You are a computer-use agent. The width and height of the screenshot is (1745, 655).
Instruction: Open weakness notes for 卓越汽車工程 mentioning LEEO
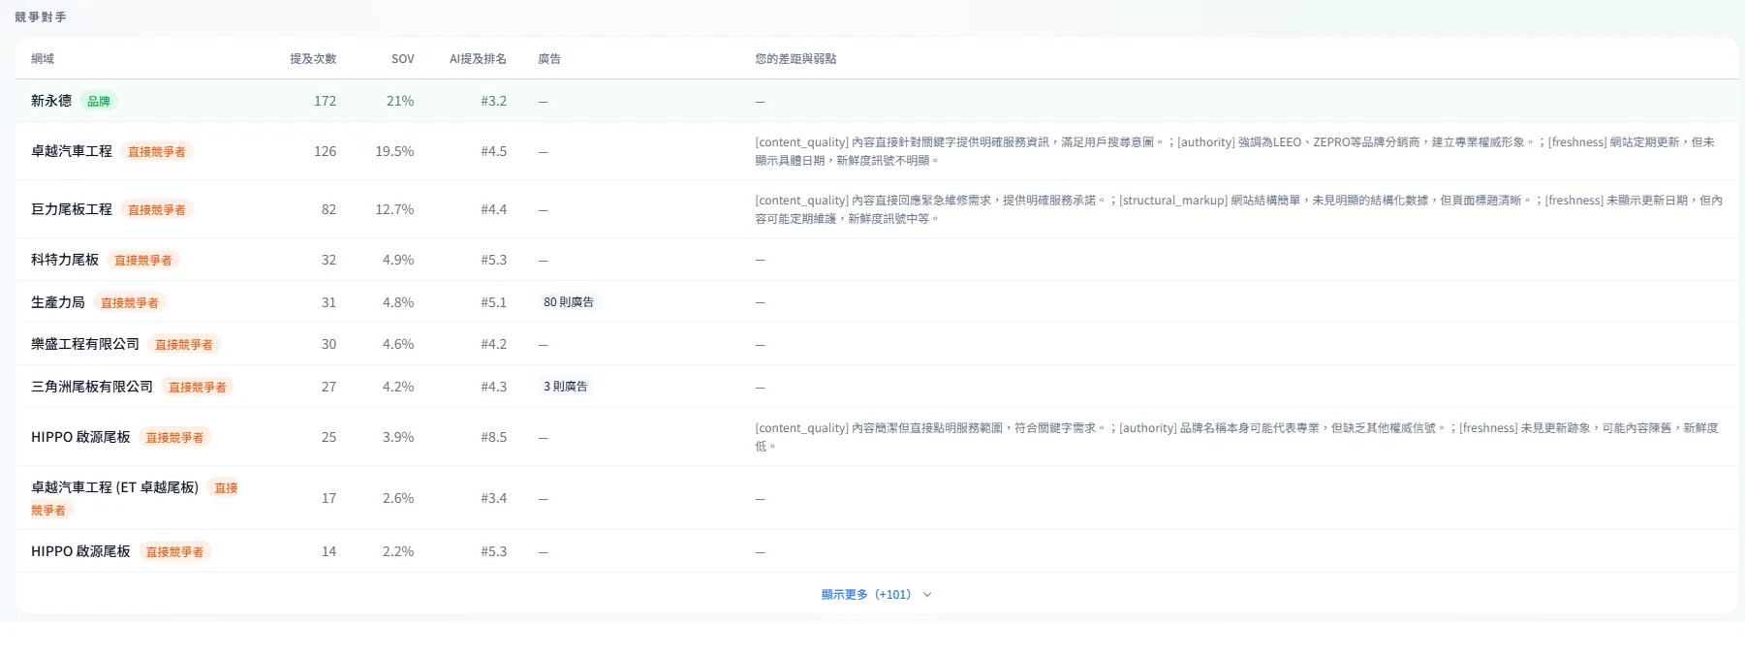1235,151
